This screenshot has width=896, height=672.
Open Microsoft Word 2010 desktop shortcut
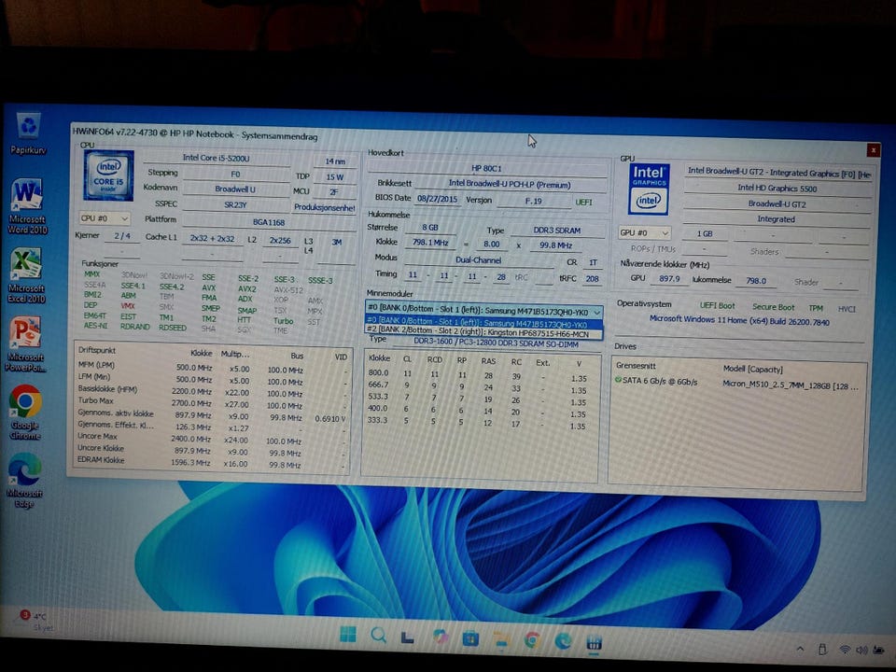(x=27, y=205)
